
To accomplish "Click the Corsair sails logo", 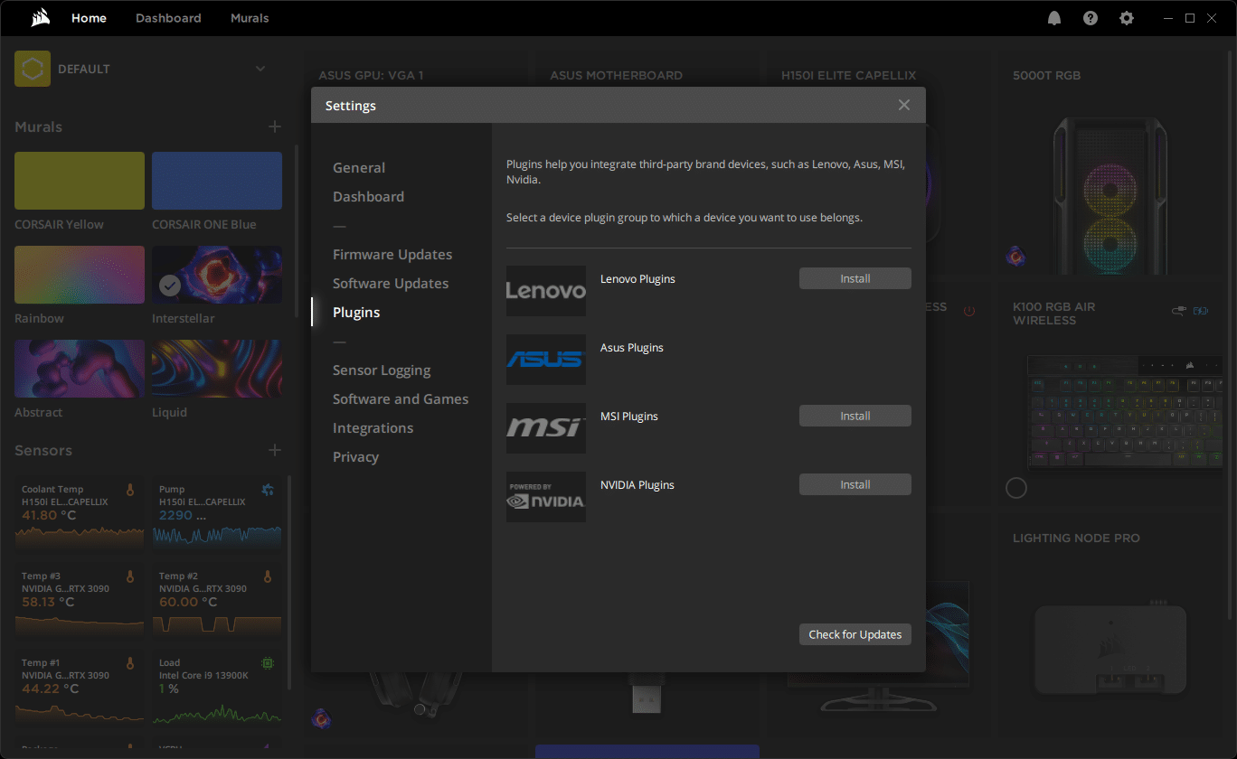I will tap(39, 18).
